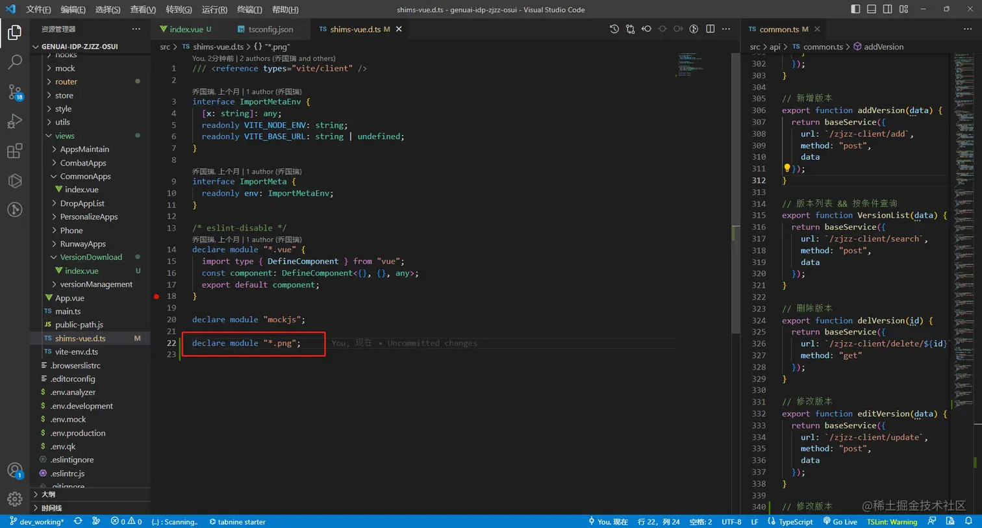Open vite-env.d.ts in the file tree

90,352
